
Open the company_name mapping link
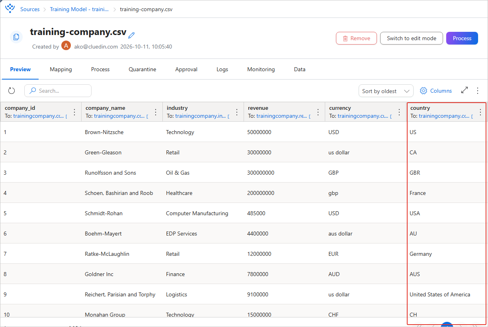119,116
